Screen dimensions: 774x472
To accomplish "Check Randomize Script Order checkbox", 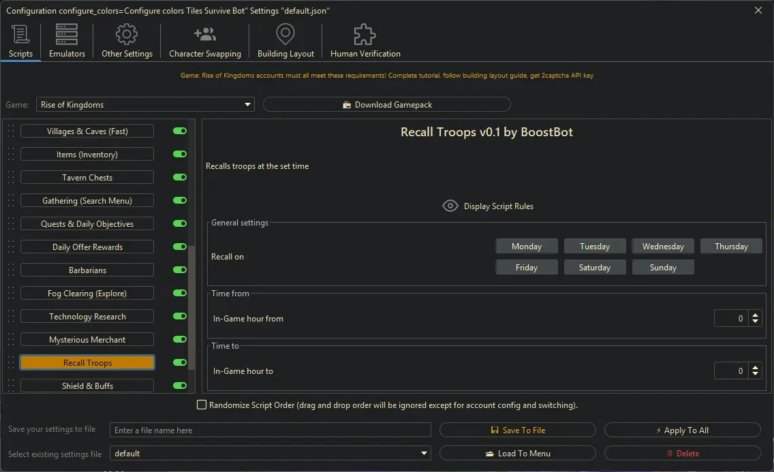I will coord(202,405).
